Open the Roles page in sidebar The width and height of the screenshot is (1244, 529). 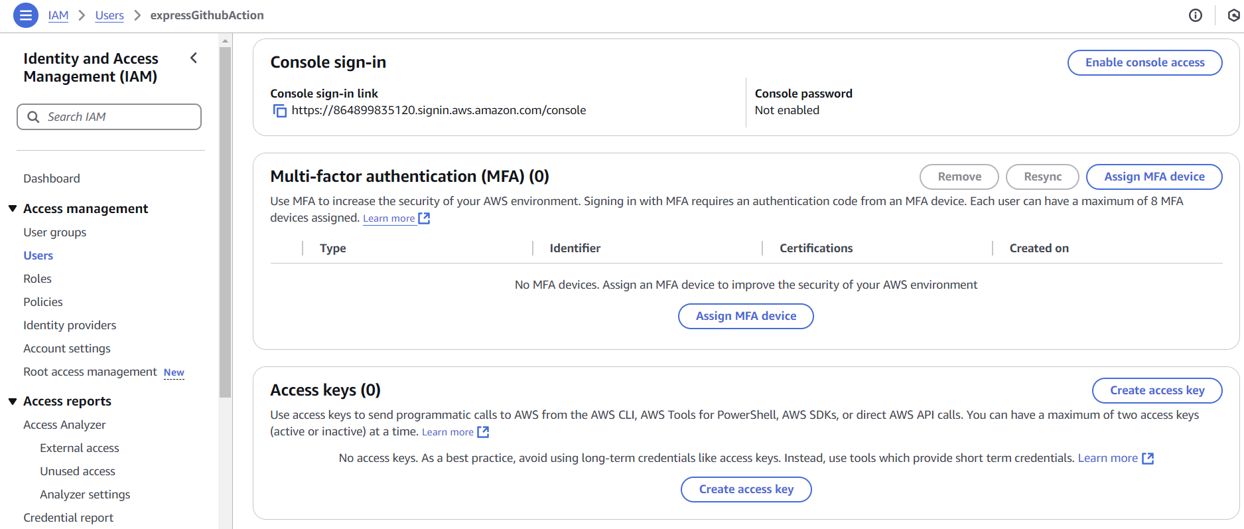37,279
